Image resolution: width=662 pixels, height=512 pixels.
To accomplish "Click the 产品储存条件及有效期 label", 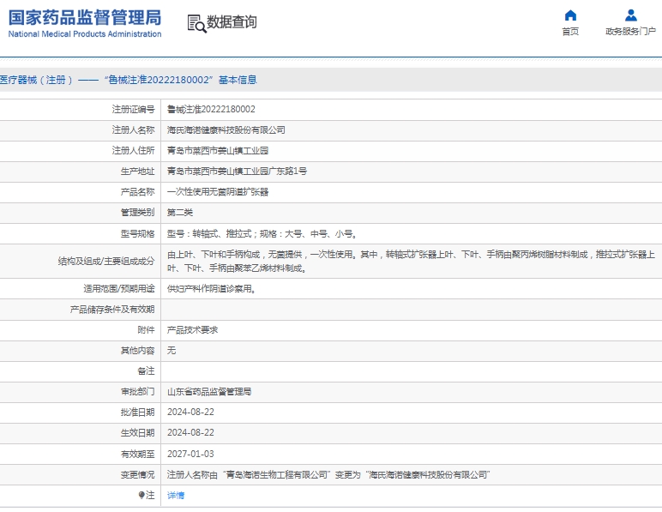I will [112, 310].
